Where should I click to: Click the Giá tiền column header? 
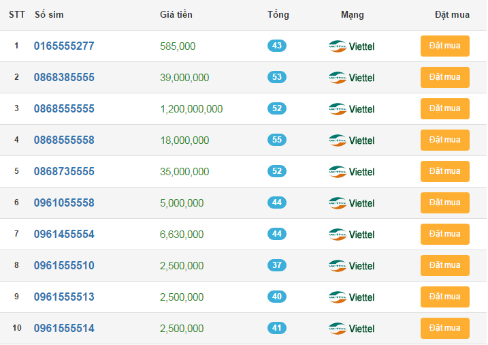coord(176,14)
